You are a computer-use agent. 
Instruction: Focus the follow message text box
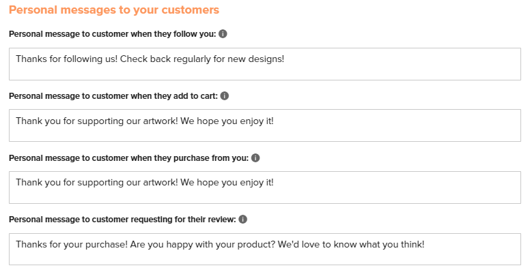pos(265,64)
